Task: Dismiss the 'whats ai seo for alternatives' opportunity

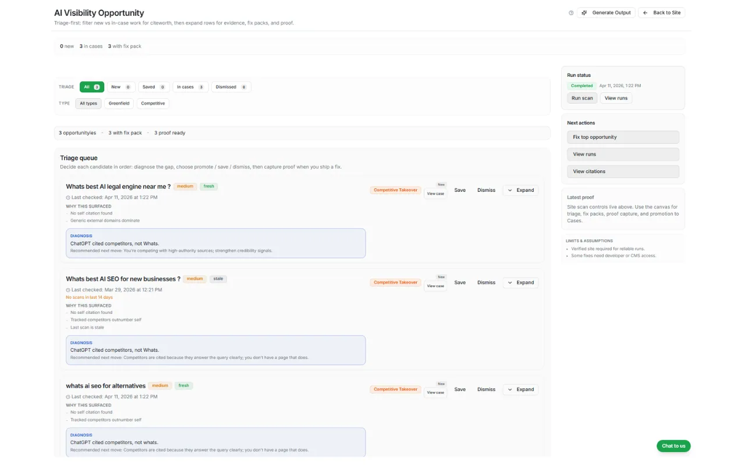Action: 486,389
